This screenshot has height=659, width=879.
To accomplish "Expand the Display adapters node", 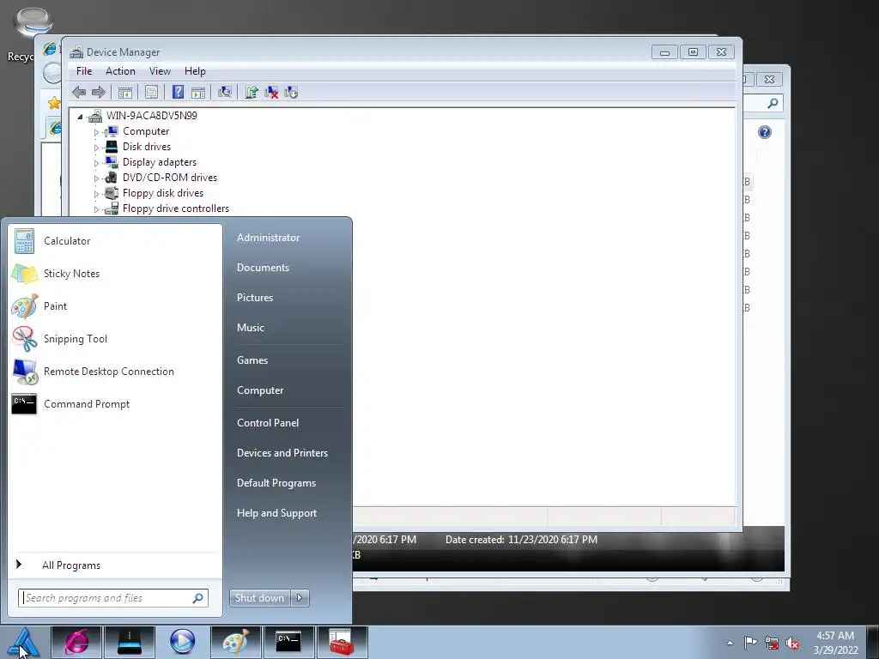I will pos(96,163).
